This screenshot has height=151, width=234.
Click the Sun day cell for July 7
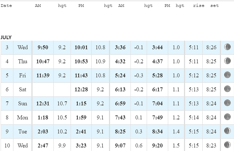23,103
